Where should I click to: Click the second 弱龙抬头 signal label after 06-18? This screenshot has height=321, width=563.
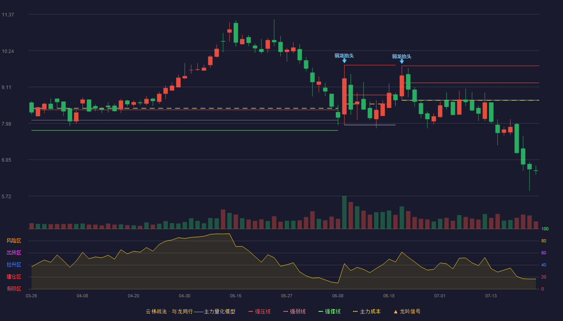pyautogui.click(x=402, y=57)
